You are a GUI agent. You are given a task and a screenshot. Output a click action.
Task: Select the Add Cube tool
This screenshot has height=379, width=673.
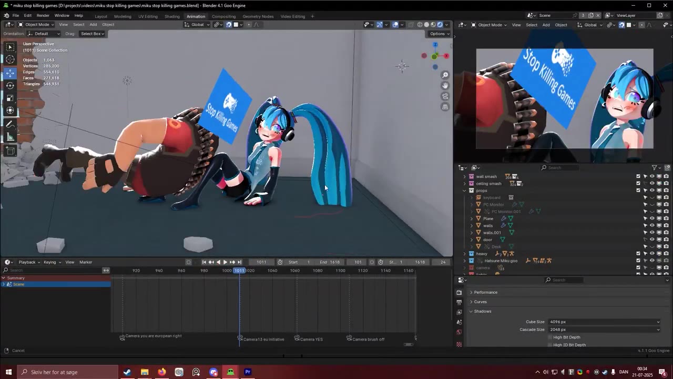[x=10, y=151]
